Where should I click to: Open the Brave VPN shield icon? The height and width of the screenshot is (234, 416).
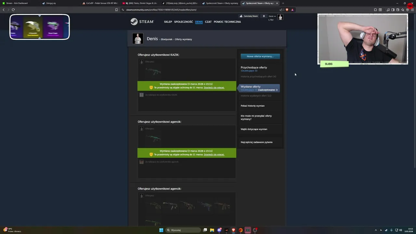point(407,10)
